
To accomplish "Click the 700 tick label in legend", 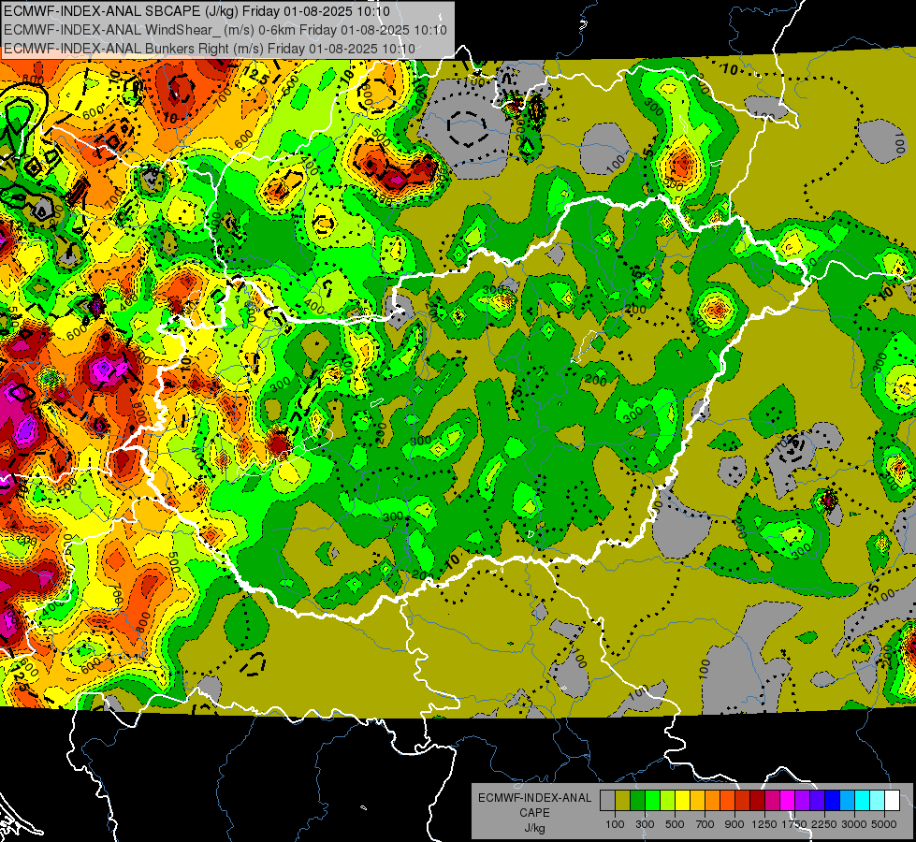I will tap(705, 824).
